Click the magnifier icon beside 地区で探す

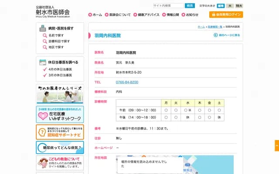[x=45, y=47]
